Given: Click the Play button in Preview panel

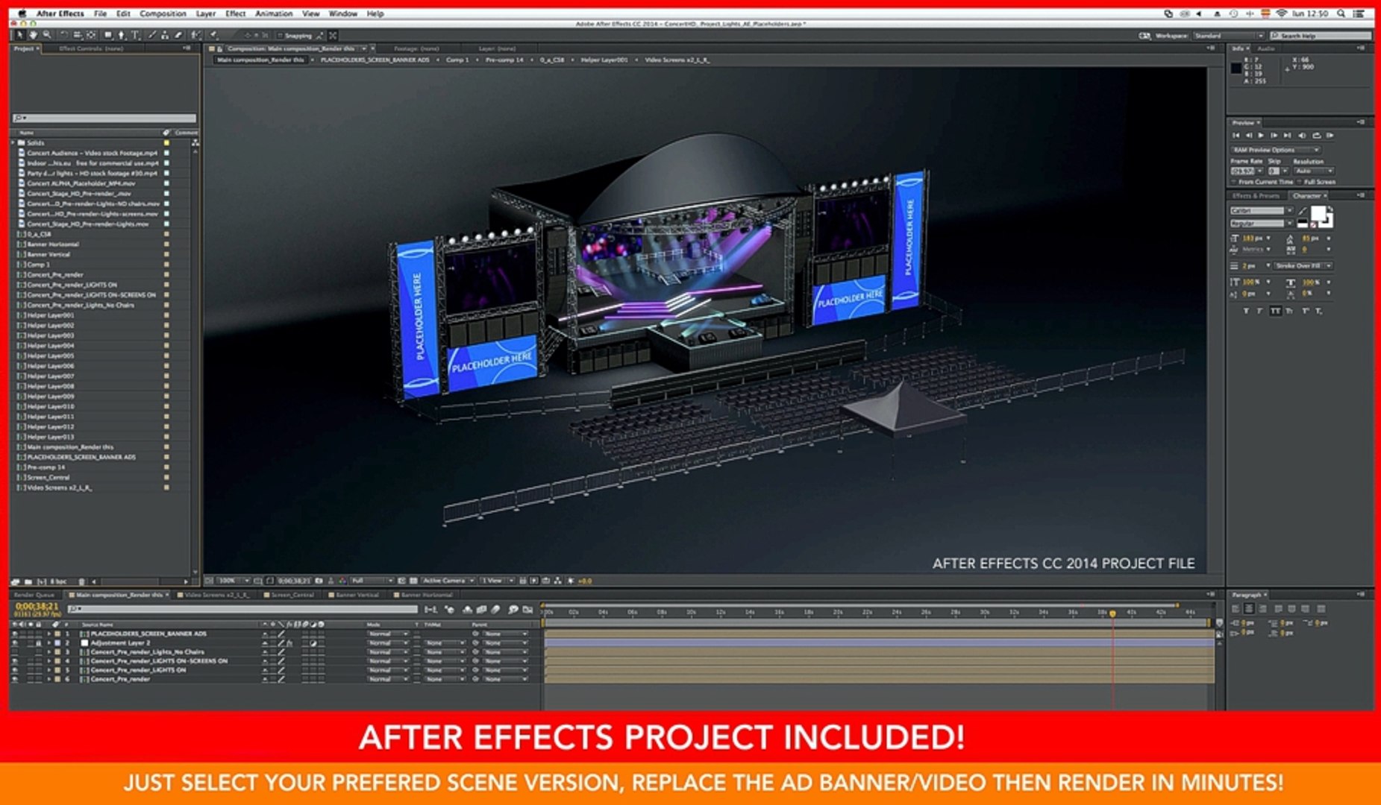Looking at the screenshot, I should (1261, 136).
